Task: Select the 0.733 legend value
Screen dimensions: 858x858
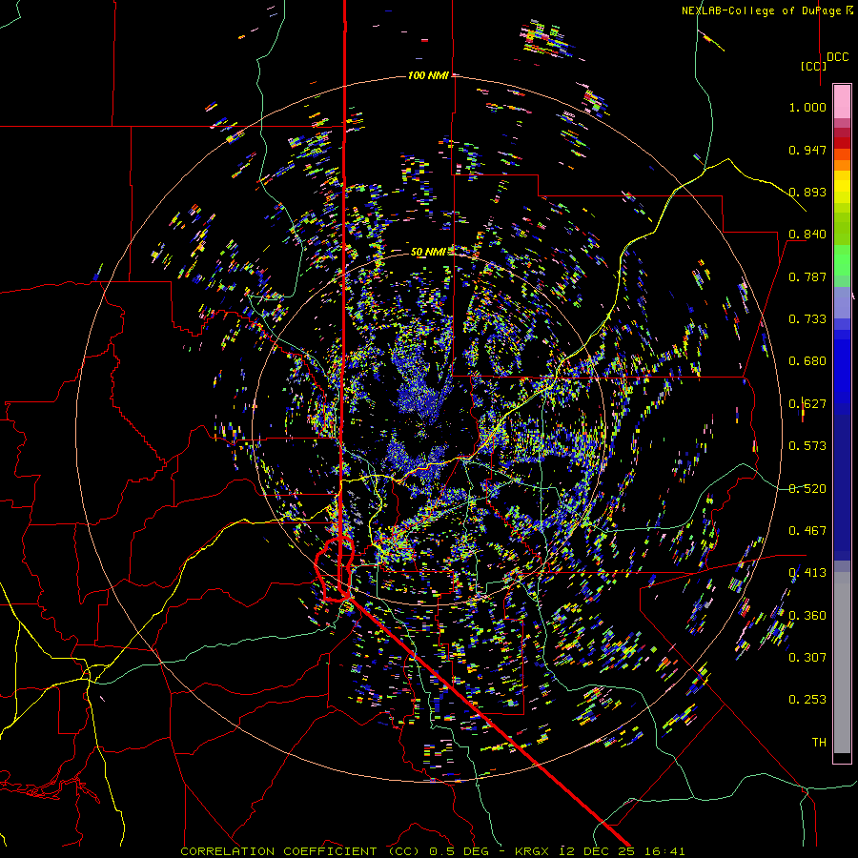Action: [807, 319]
